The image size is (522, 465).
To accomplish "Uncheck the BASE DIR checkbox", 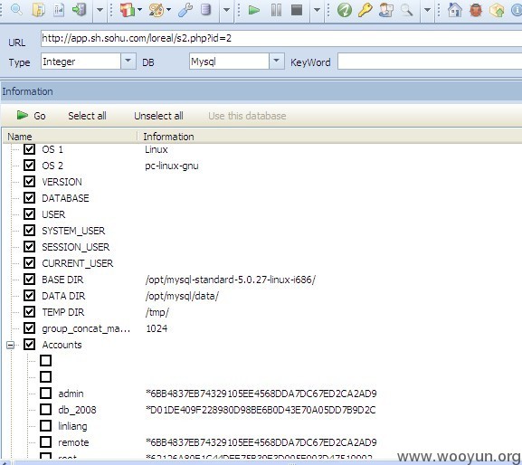I will [x=29, y=279].
